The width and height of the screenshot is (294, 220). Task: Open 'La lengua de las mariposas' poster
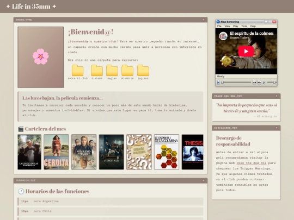pos(29,152)
